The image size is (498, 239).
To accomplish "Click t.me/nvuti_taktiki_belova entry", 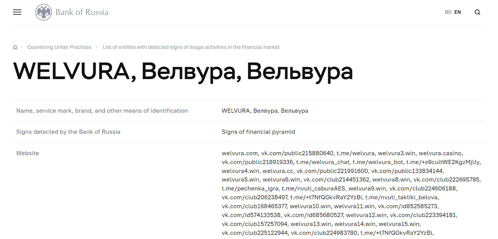I will click(x=402, y=197).
